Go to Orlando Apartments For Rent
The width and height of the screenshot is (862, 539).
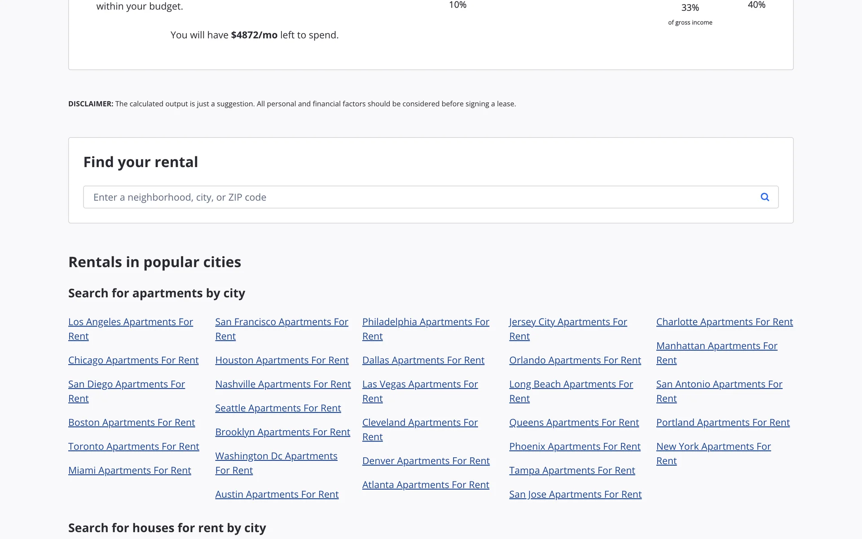pos(575,360)
